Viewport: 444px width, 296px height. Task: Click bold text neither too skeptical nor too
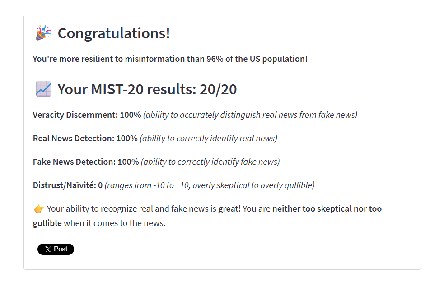(x=327, y=209)
